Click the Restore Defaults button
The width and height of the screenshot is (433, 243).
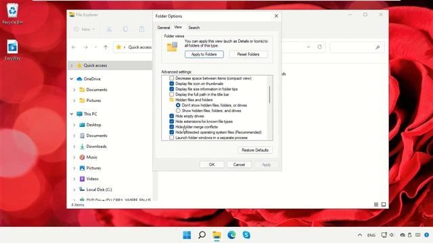click(x=255, y=150)
